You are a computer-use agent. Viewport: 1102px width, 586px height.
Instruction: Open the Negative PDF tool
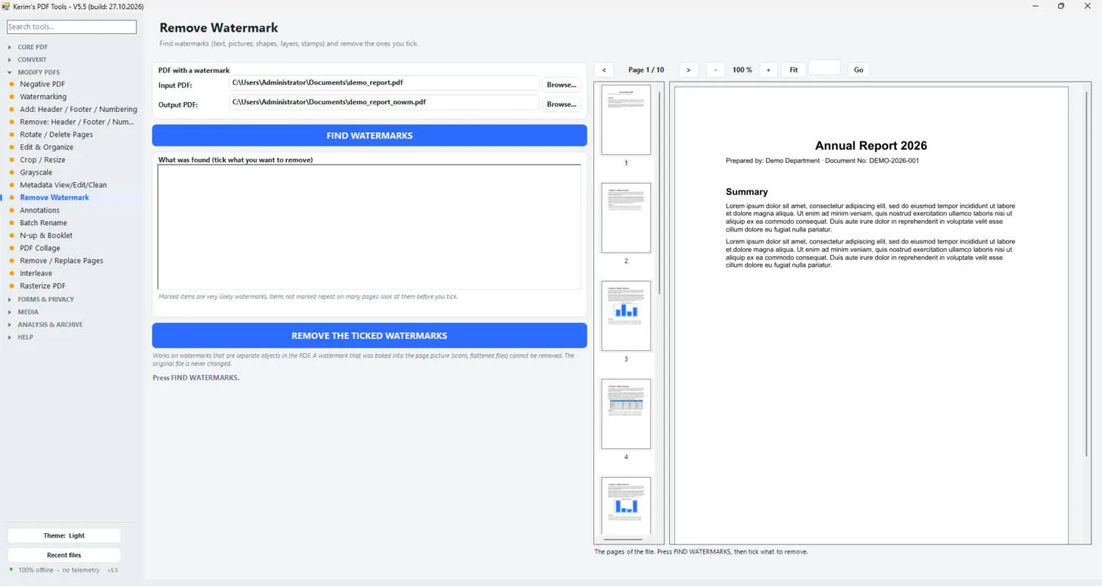click(x=42, y=84)
